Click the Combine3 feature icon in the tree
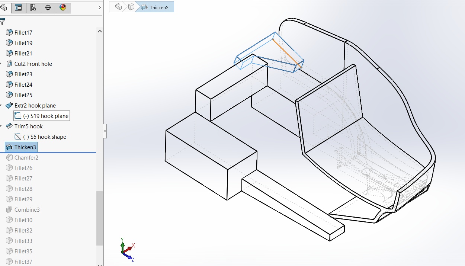The image size is (465, 266). coord(10,209)
